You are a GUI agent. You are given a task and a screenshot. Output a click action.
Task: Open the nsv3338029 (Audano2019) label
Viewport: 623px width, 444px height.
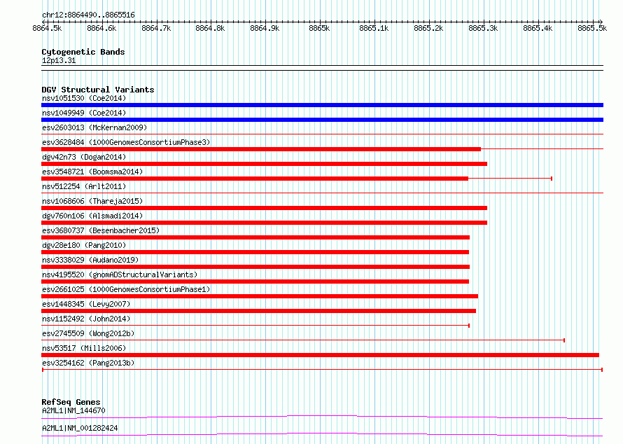point(90,260)
